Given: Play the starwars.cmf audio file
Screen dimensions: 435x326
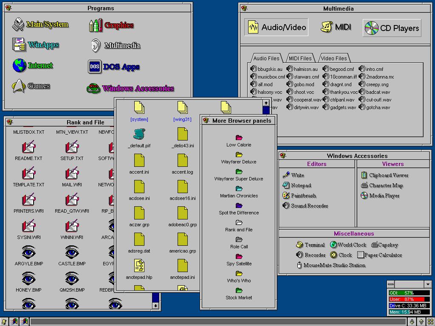Looking at the screenshot, I should 302,77.
